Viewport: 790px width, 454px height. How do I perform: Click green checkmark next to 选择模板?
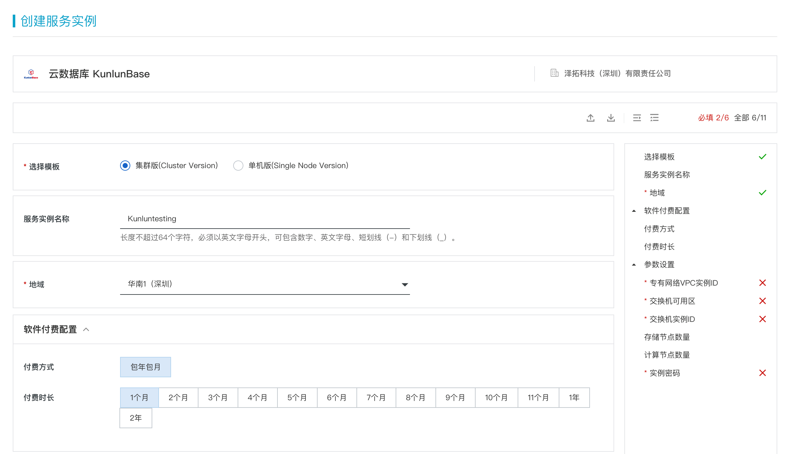pyautogui.click(x=762, y=157)
